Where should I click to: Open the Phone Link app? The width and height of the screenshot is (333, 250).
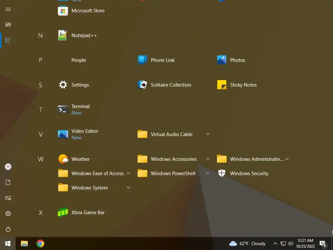[156, 60]
